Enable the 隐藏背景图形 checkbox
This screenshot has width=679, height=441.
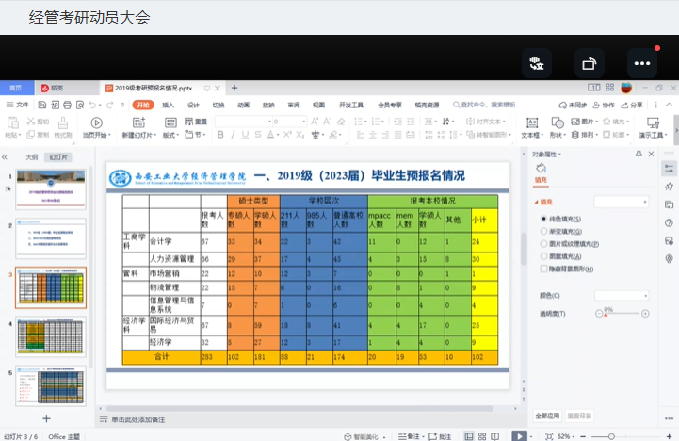tap(544, 268)
